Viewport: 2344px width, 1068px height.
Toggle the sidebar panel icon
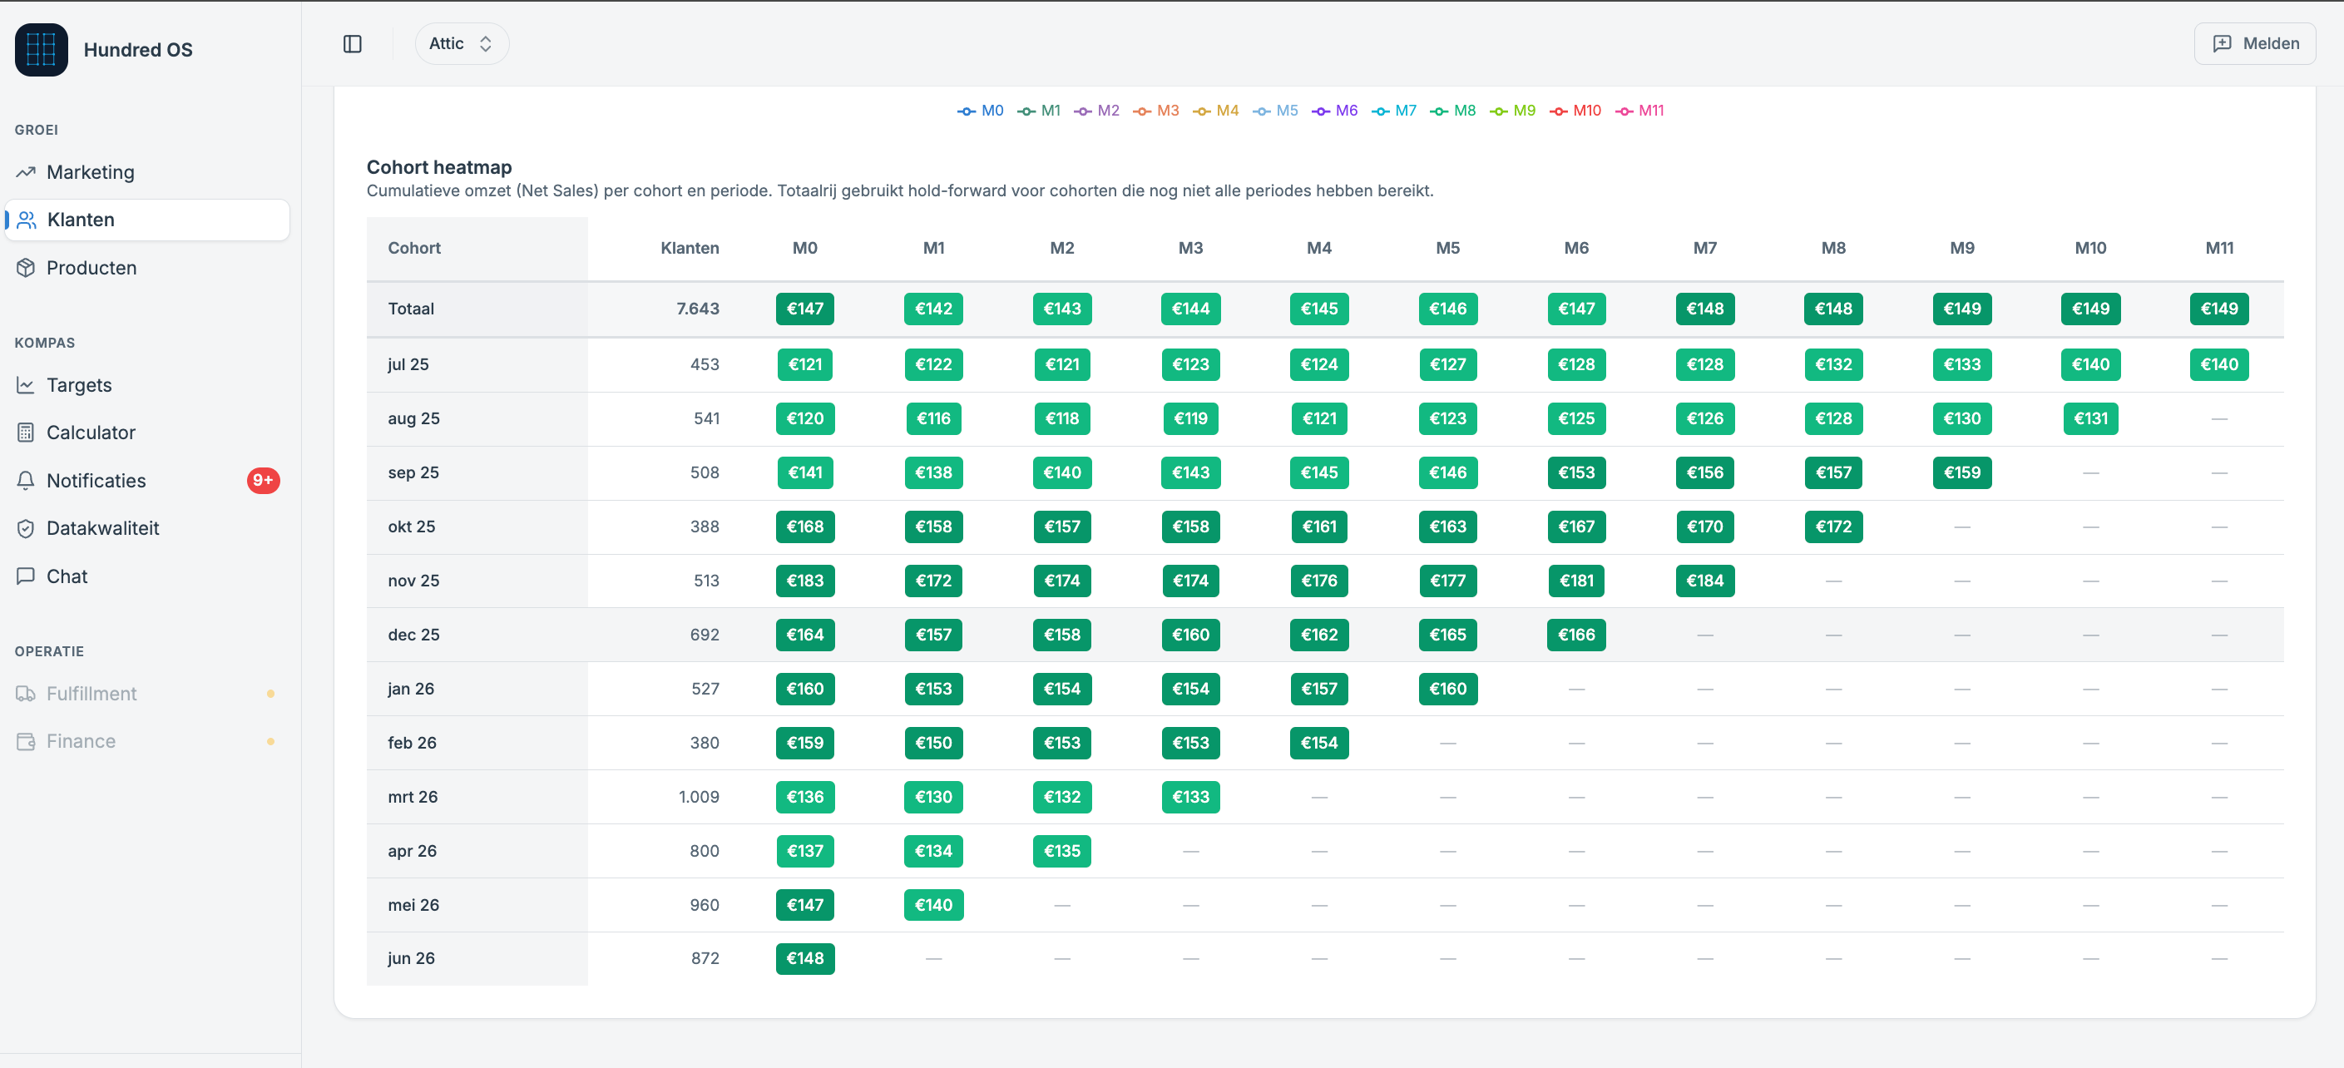pyautogui.click(x=352, y=43)
